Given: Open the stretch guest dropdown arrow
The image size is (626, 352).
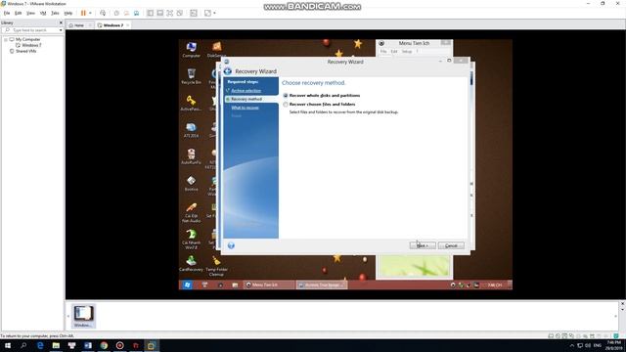Looking at the screenshot, I should click(214, 13).
